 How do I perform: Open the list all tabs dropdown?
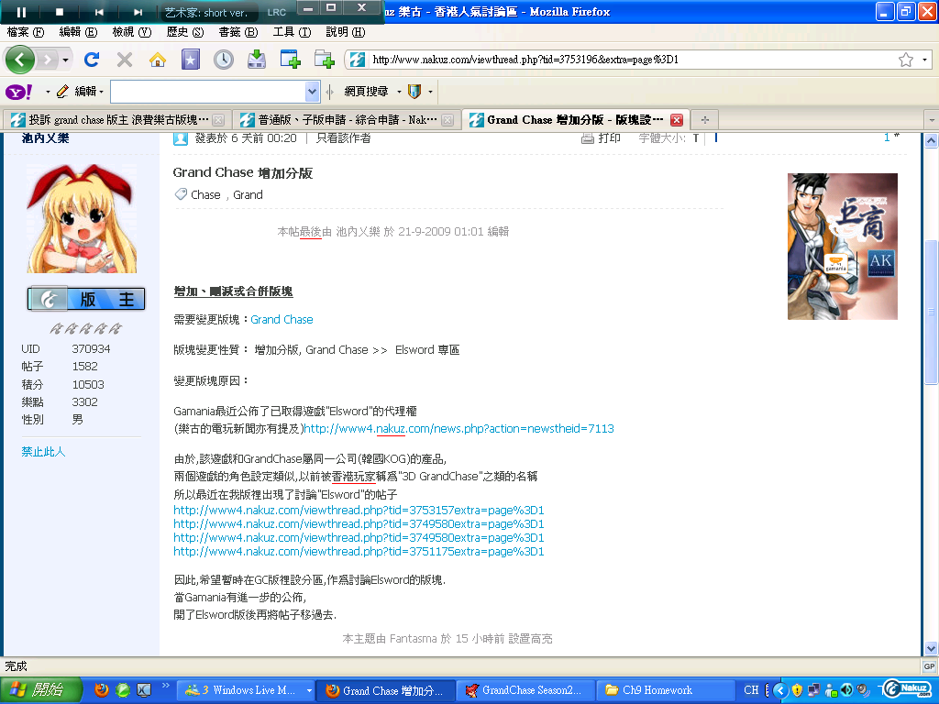click(932, 120)
